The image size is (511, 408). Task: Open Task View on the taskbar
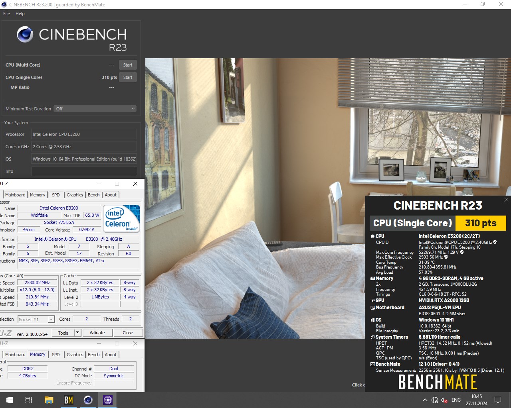click(x=29, y=400)
